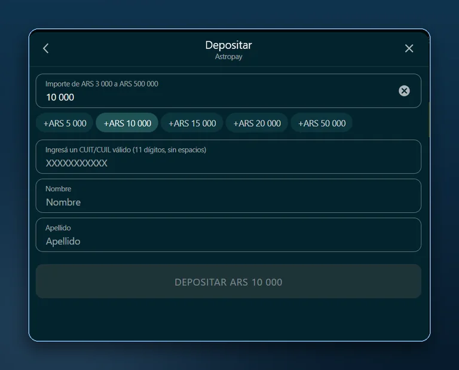
Task: Pick the +ARS 20 000 amount chip
Action: point(257,123)
